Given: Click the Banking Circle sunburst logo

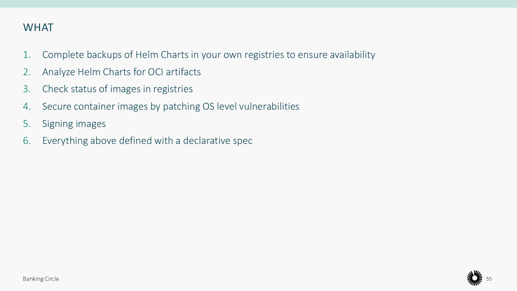Looking at the screenshot, I should pyautogui.click(x=474, y=278).
